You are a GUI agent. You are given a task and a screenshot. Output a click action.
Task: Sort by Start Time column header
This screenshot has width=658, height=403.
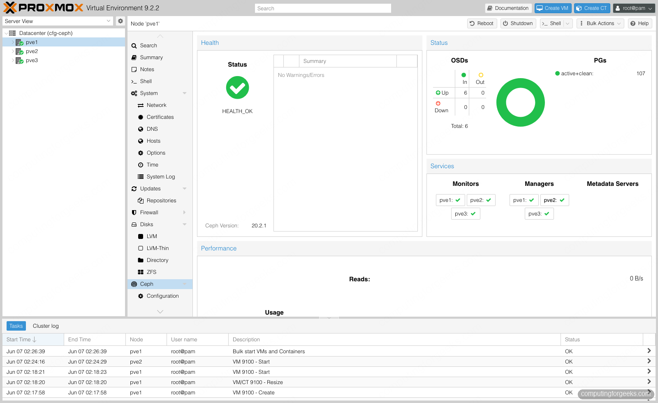tap(33, 340)
